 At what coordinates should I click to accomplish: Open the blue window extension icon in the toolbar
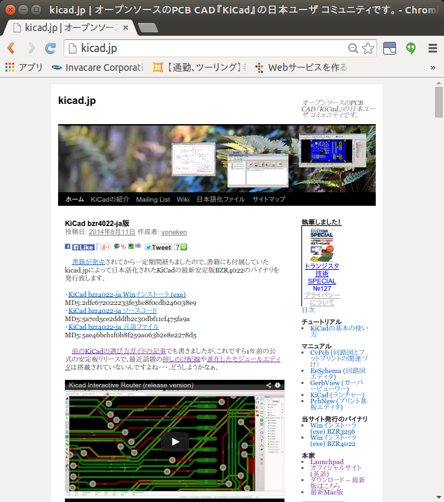[389, 49]
